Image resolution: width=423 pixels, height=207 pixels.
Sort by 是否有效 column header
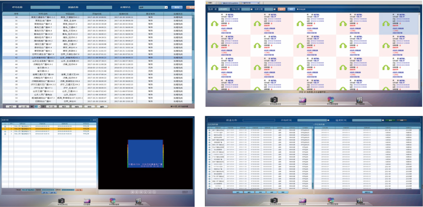pyautogui.click(x=151, y=14)
